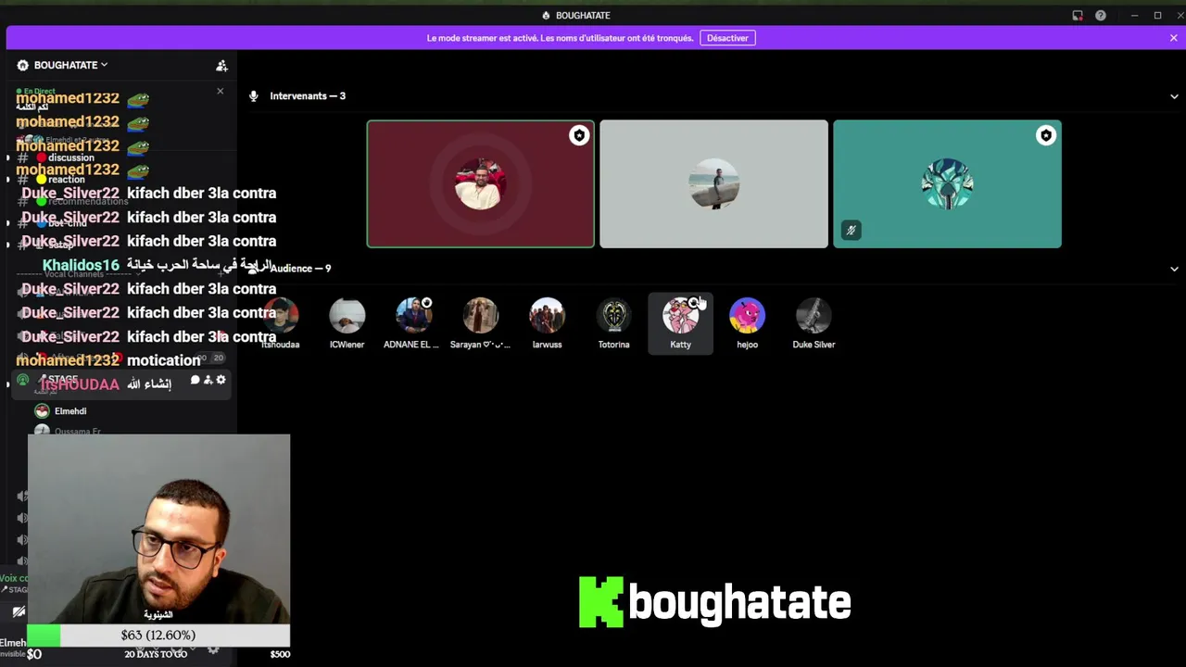Open the discussion text channel
The height and width of the screenshot is (667, 1186).
coord(71,157)
